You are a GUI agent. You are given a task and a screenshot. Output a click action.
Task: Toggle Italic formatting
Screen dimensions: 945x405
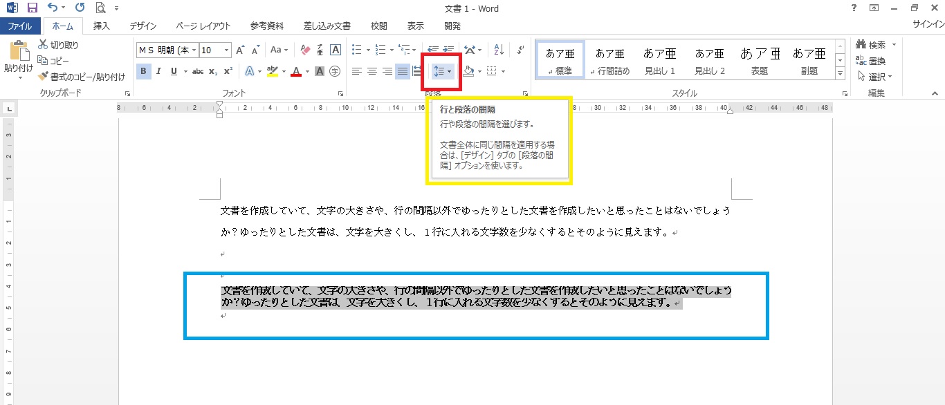159,71
